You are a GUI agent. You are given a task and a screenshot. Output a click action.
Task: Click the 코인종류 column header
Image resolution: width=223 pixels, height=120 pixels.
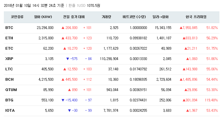pos(17,17)
